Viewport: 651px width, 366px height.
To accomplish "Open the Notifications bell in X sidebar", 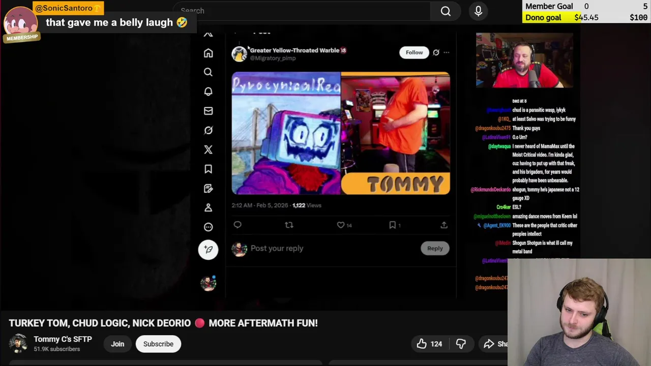I will (x=208, y=91).
